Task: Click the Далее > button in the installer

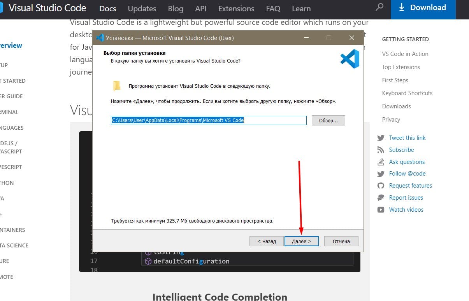Action: point(301,241)
